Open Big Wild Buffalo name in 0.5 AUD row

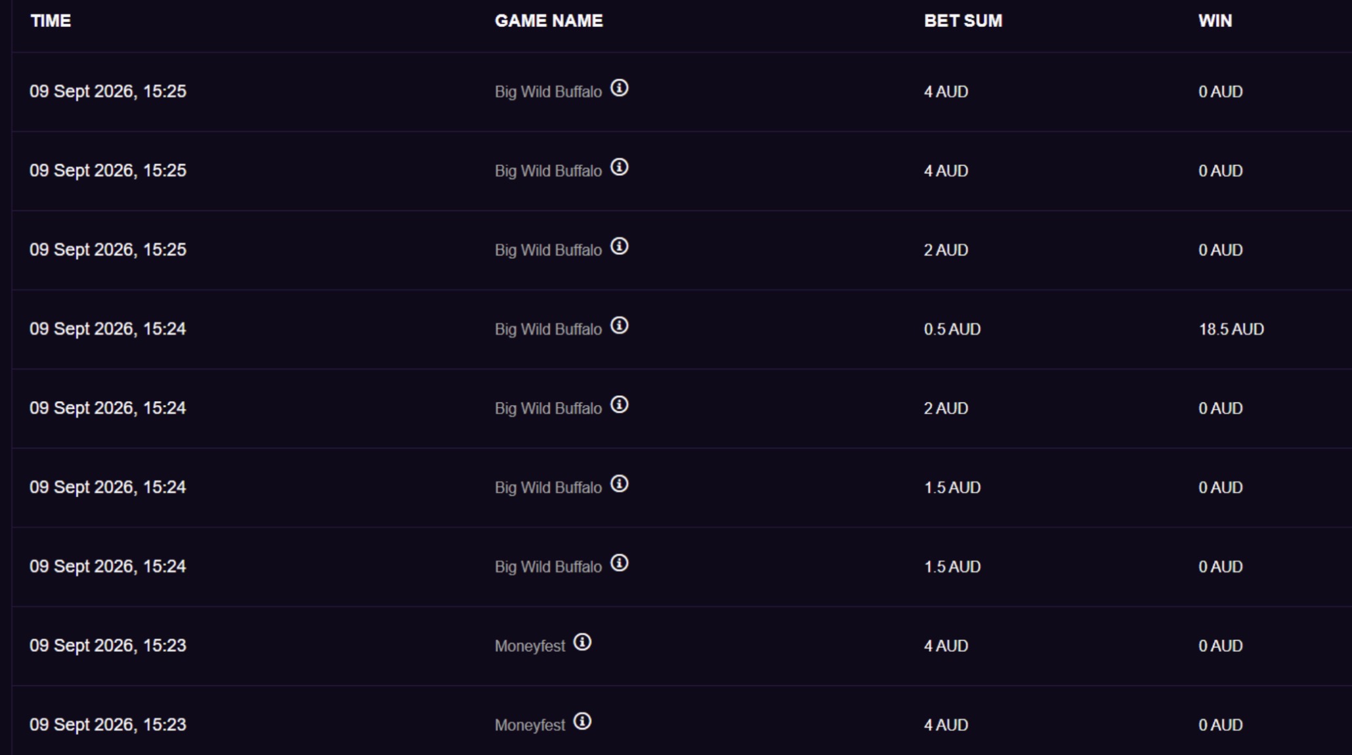pos(548,330)
